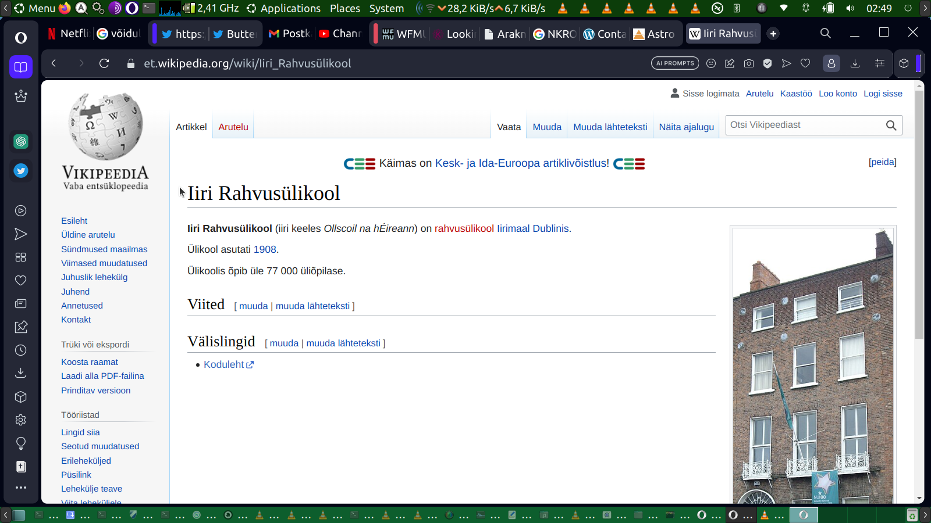This screenshot has width=931, height=523.
Task: Click muuda lähteteksti in Välislingid section
Action: click(x=343, y=343)
